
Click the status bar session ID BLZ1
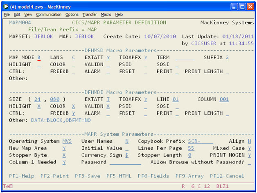[x=222, y=186]
